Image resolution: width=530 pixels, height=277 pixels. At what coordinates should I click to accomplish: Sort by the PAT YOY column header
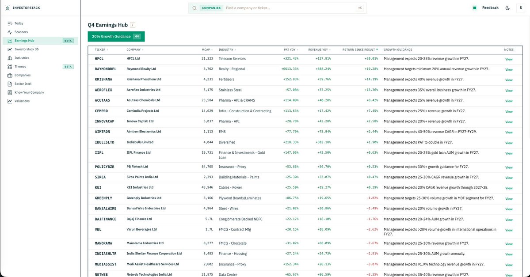tap(290, 49)
